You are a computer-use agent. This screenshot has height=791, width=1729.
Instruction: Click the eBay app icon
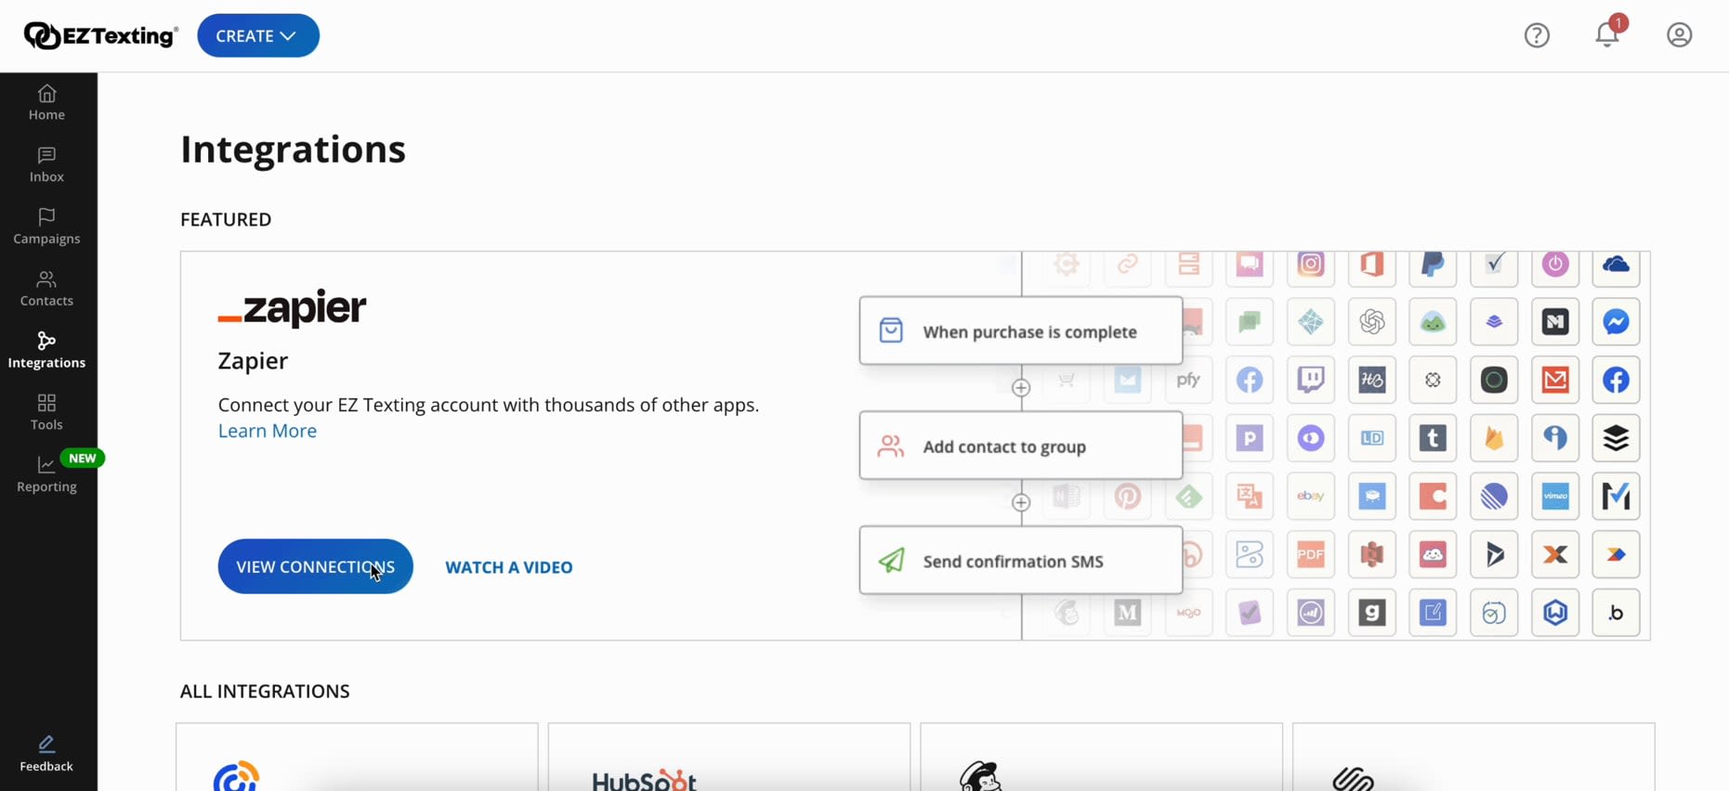(x=1311, y=497)
